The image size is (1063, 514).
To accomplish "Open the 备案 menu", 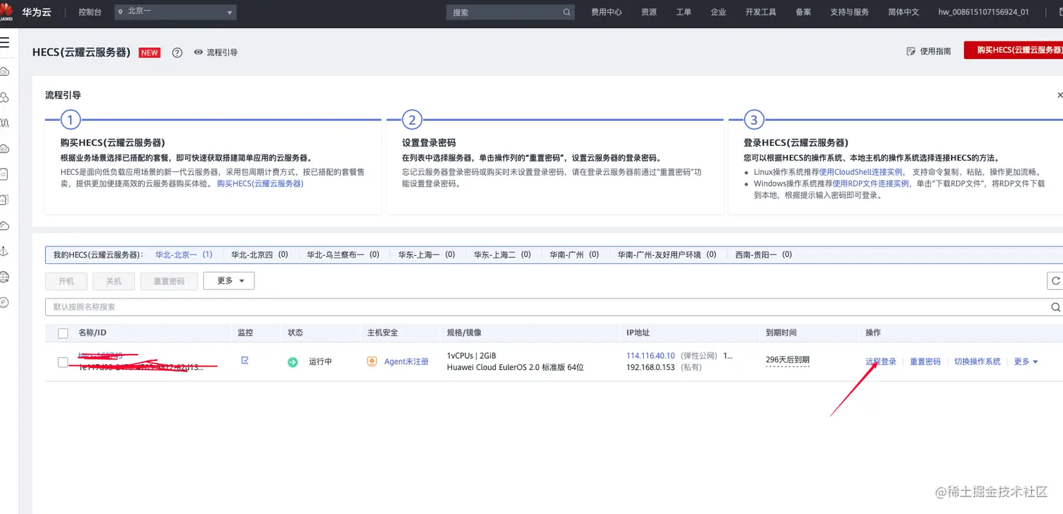I will (x=803, y=12).
